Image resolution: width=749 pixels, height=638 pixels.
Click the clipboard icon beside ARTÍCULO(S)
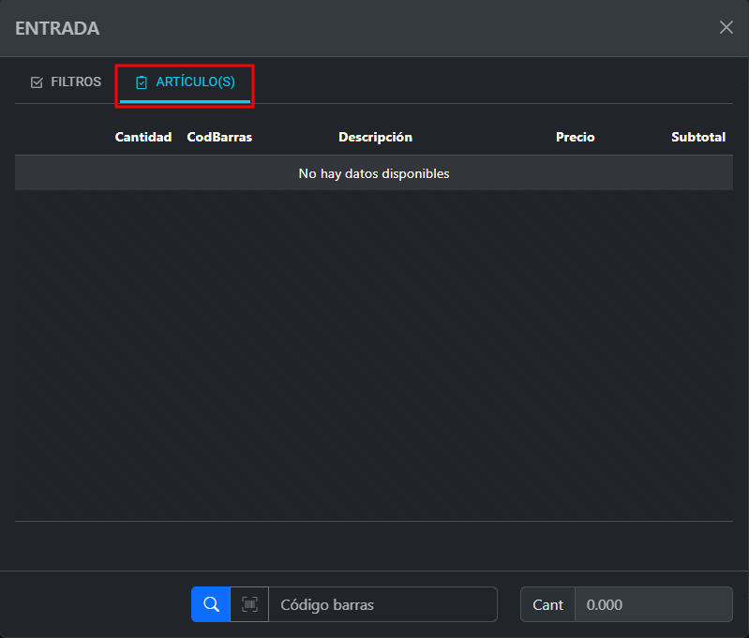pos(142,82)
